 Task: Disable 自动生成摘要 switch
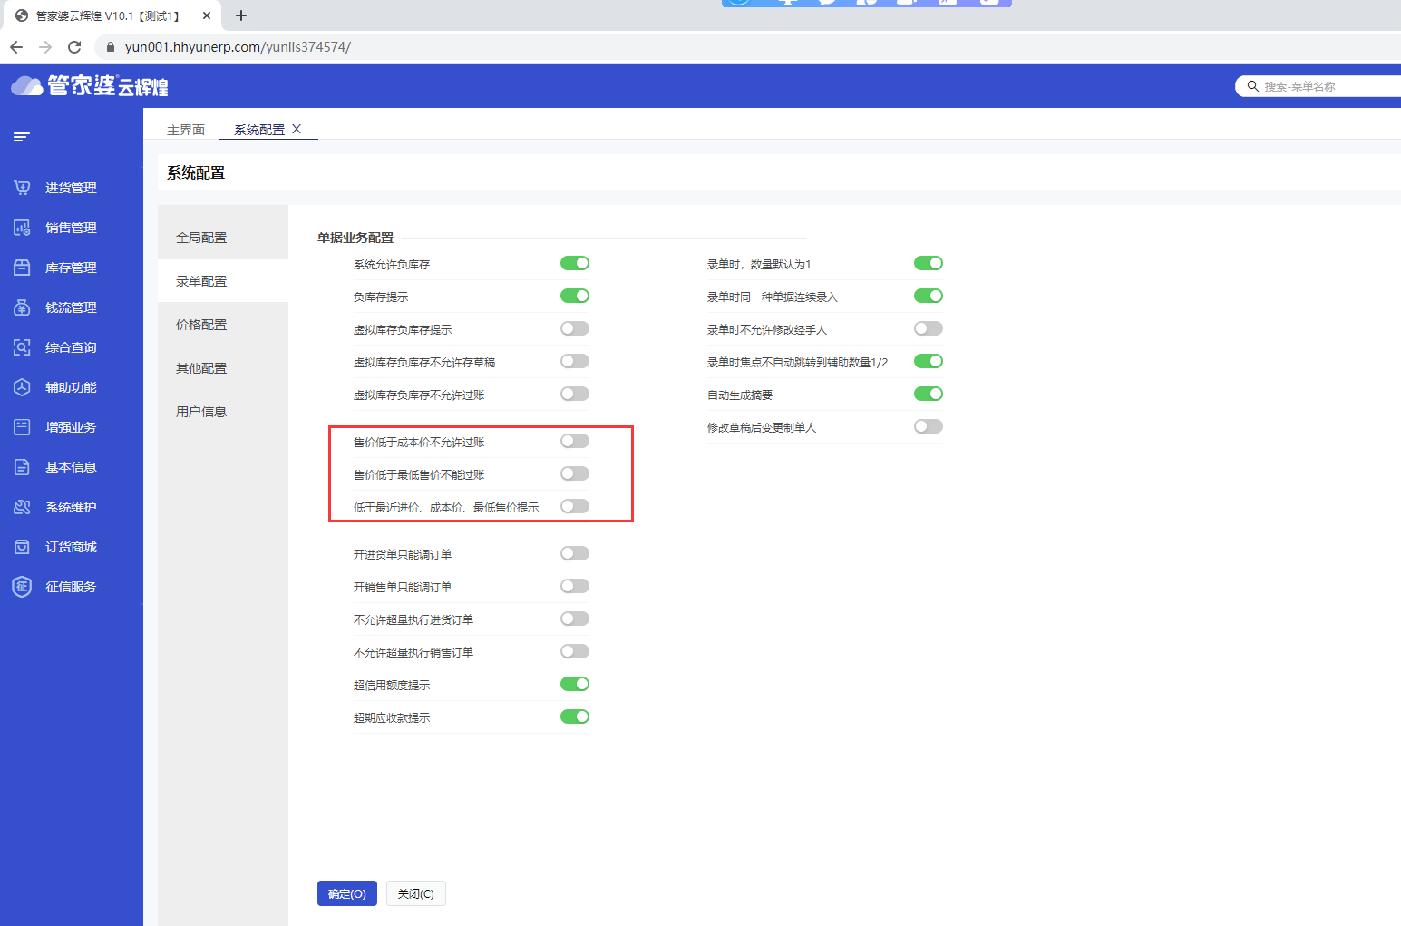pyautogui.click(x=929, y=394)
